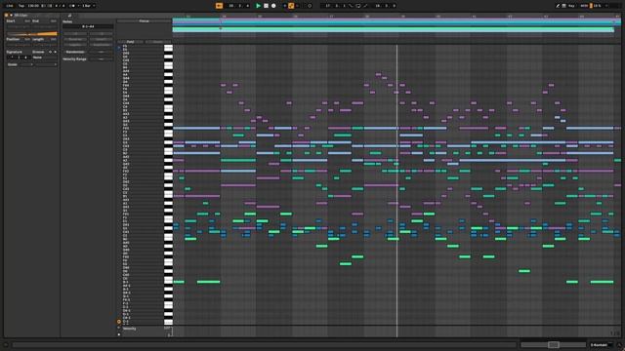Toggle the Fold button
The width and height of the screenshot is (625, 351).
point(130,42)
